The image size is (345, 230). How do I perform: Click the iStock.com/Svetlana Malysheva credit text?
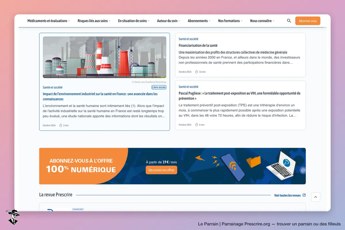pyautogui.click(x=149, y=82)
